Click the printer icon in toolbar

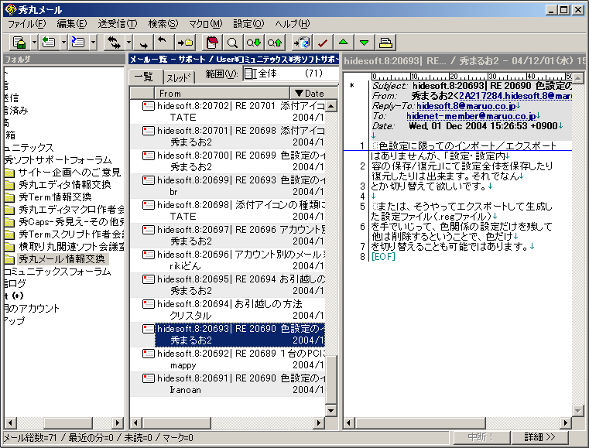click(385, 42)
